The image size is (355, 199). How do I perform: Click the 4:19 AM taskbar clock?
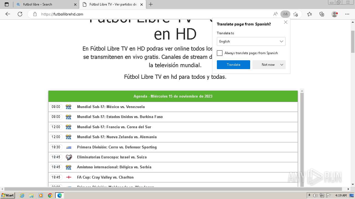pyautogui.click(x=341, y=195)
